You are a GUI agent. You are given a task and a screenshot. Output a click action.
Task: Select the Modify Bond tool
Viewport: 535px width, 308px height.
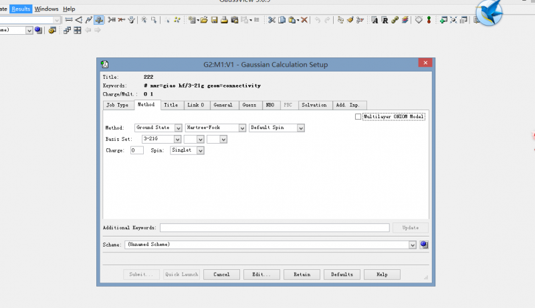pos(69,20)
